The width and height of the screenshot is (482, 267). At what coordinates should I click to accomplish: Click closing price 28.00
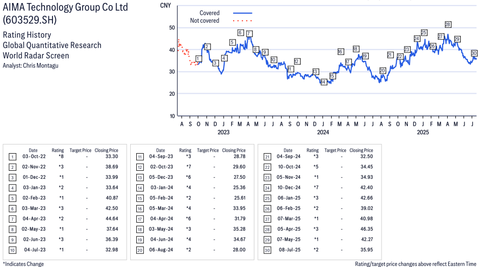pyautogui.click(x=239, y=250)
